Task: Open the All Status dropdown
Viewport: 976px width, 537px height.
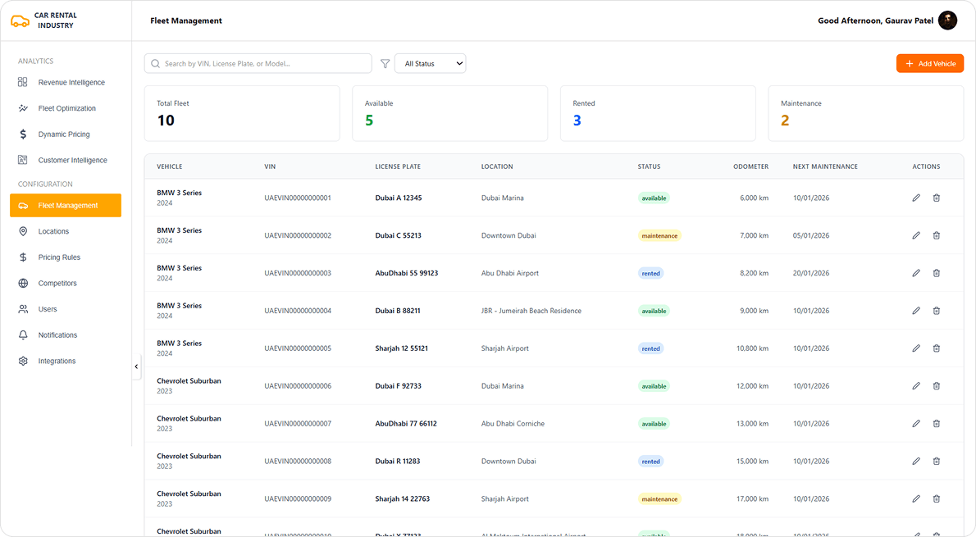Action: click(430, 62)
